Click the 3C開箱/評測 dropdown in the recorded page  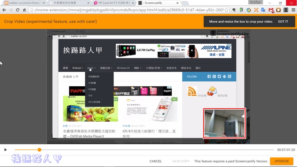tap(154, 68)
